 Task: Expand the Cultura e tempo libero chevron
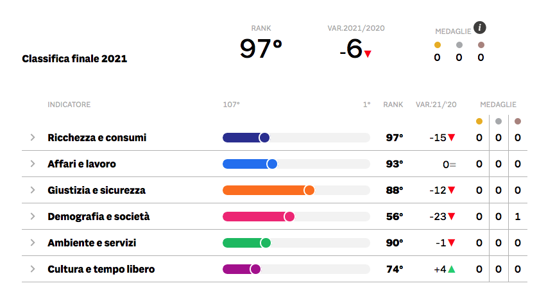coord(33,269)
